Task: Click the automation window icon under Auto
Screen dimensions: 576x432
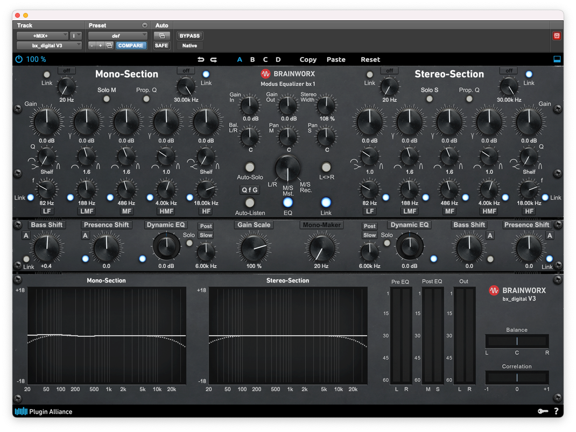Action: click(161, 36)
